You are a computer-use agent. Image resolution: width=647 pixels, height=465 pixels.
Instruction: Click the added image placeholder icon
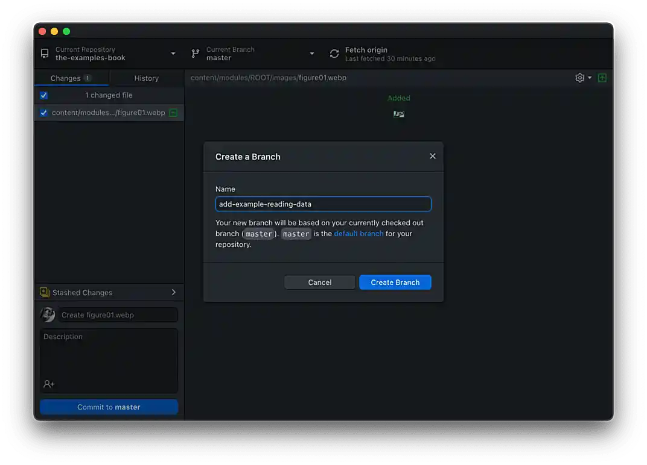[x=398, y=113]
